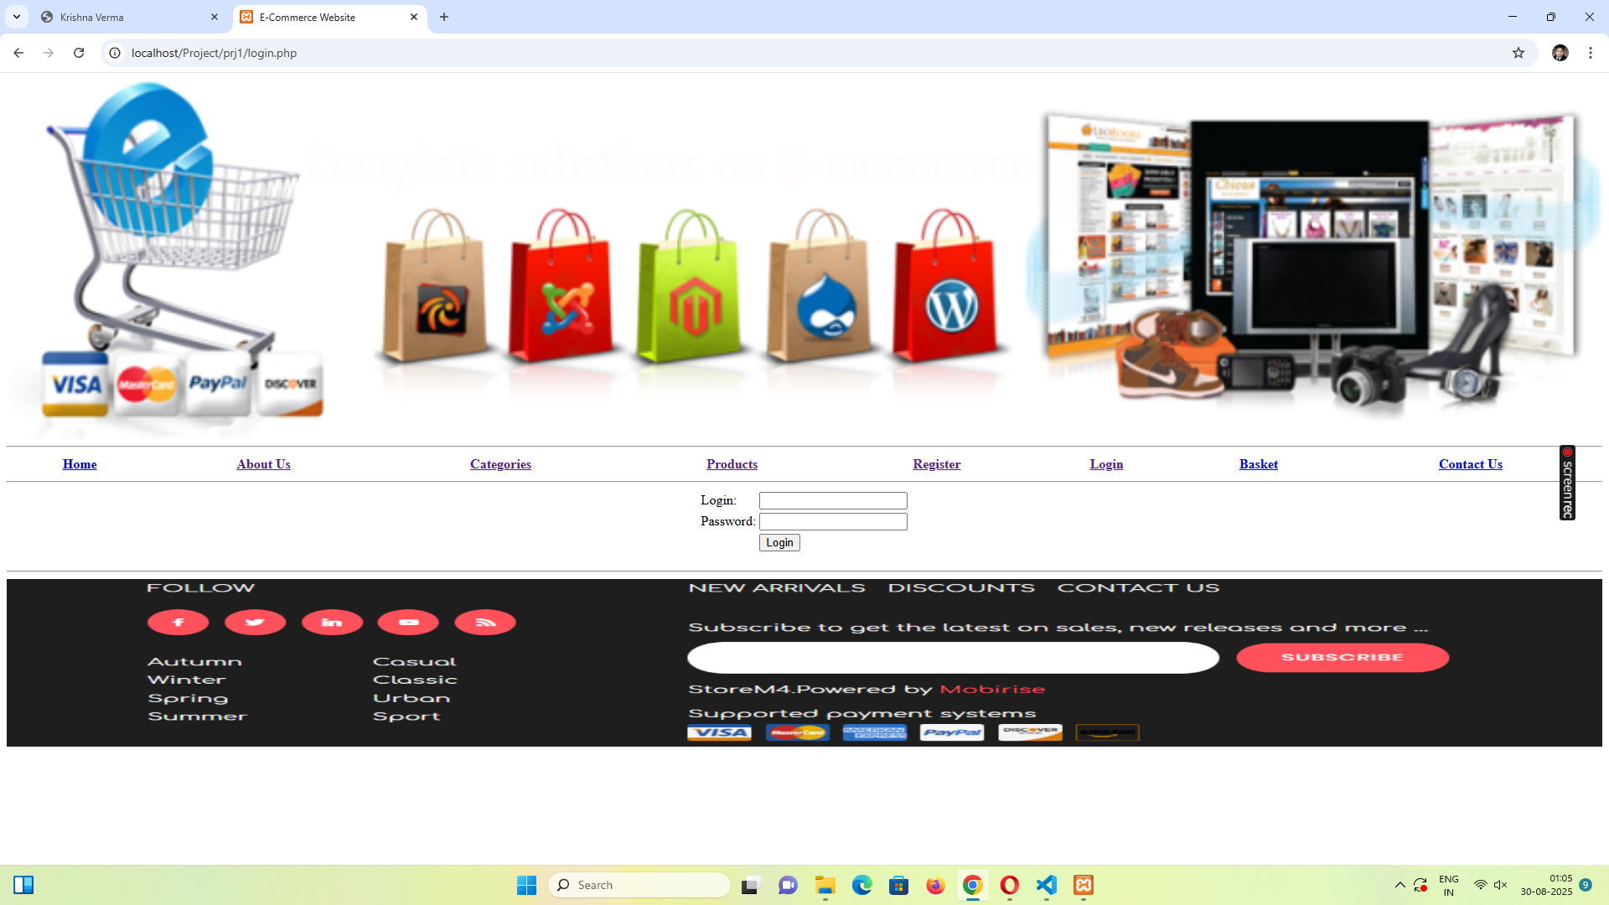Image resolution: width=1609 pixels, height=905 pixels.
Task: Open Opera browser from taskbar
Action: [x=1010, y=885]
